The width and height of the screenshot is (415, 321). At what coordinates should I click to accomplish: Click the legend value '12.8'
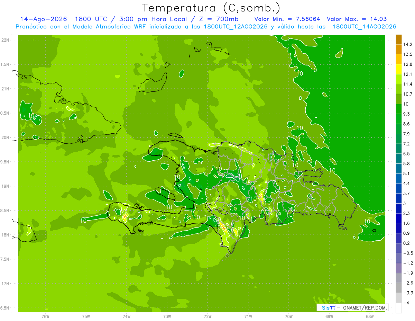(x=407, y=64)
